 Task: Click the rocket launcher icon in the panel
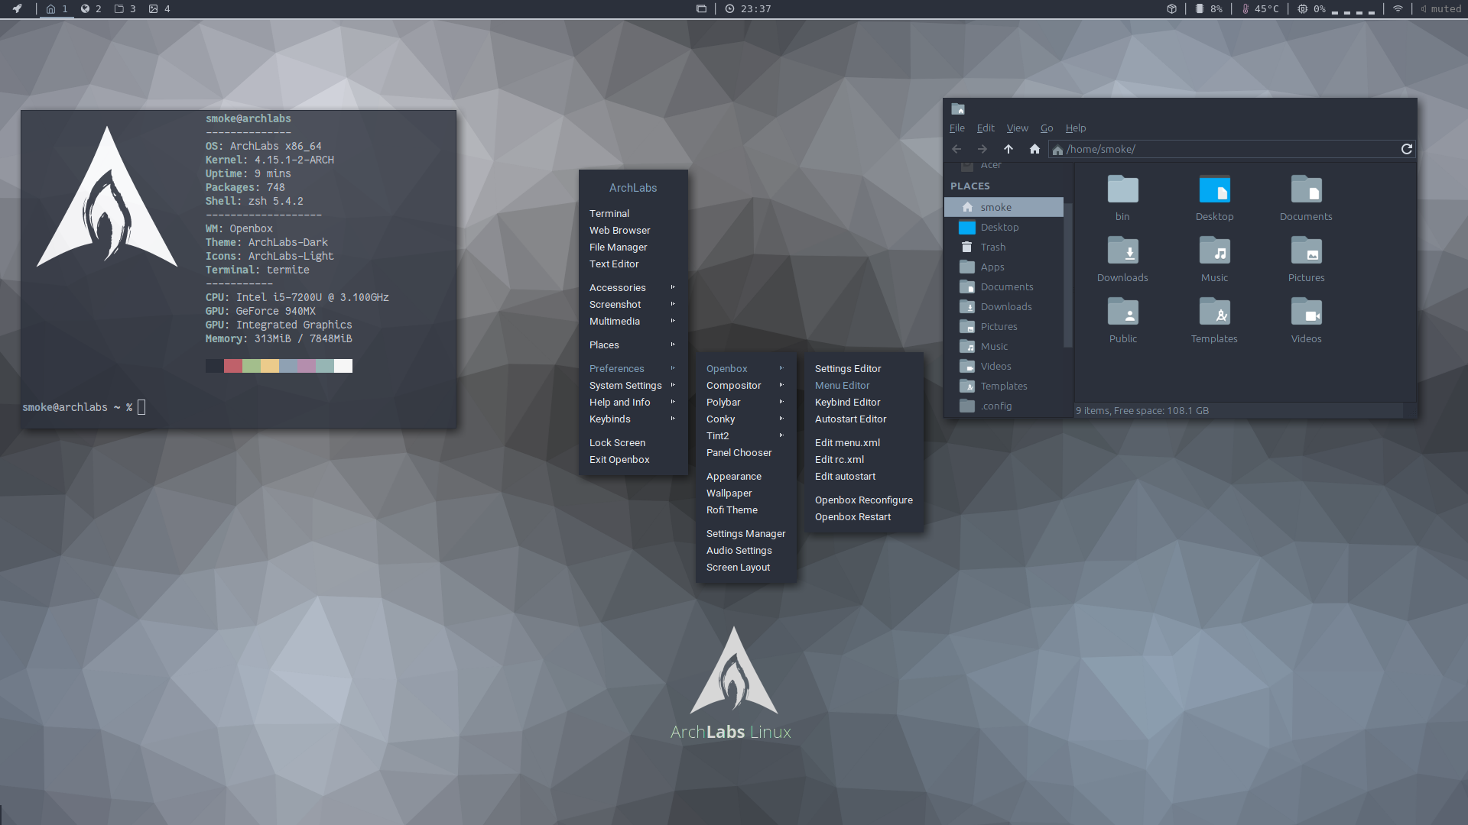coord(17,8)
